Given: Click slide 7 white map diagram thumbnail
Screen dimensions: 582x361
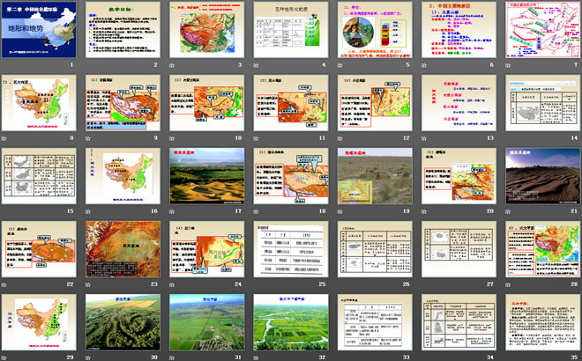Looking at the screenshot, I should coord(541,30).
